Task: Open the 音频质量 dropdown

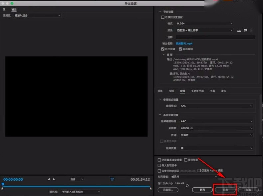Action: coord(216,148)
